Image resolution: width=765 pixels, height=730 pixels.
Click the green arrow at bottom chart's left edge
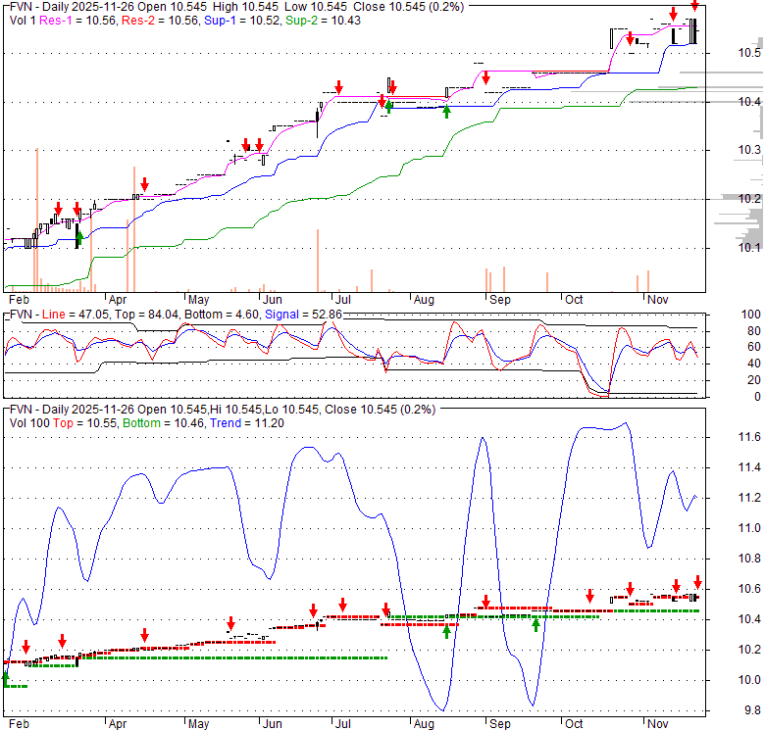click(x=5, y=676)
